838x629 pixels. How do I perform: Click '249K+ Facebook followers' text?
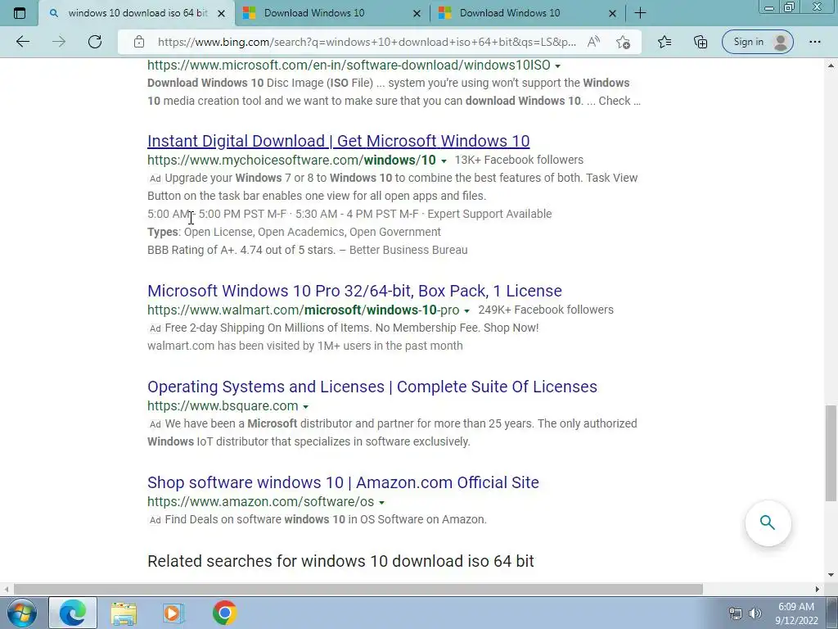tap(546, 310)
